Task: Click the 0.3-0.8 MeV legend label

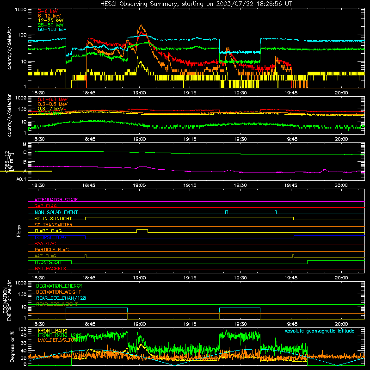Action: pyautogui.click(x=53, y=104)
